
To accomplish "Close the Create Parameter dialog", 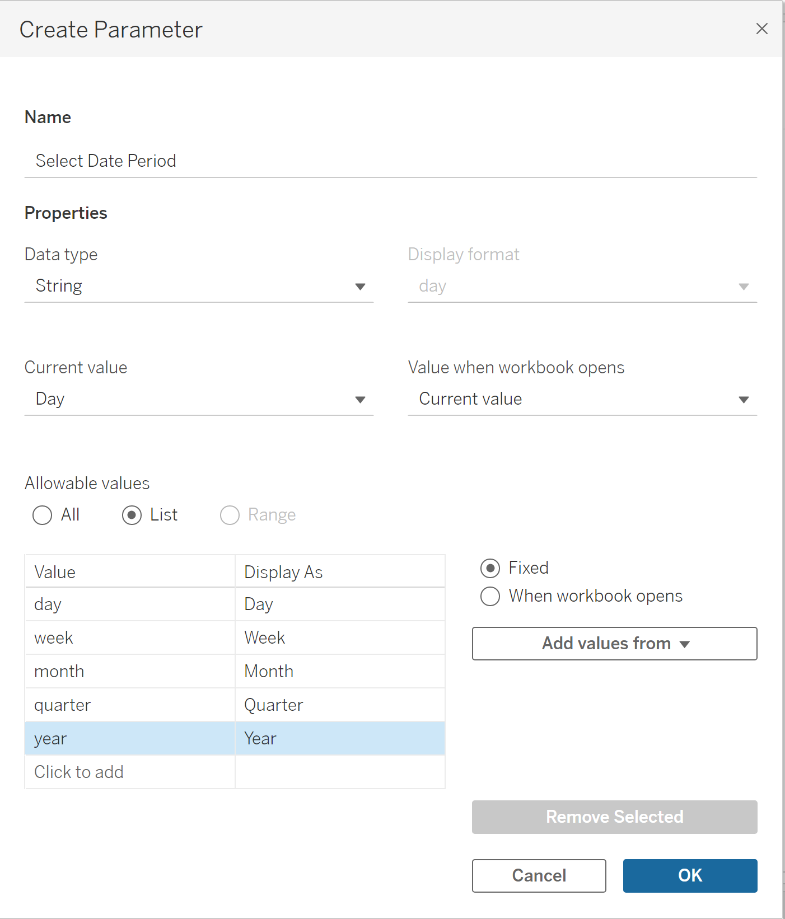I will pyautogui.click(x=761, y=29).
